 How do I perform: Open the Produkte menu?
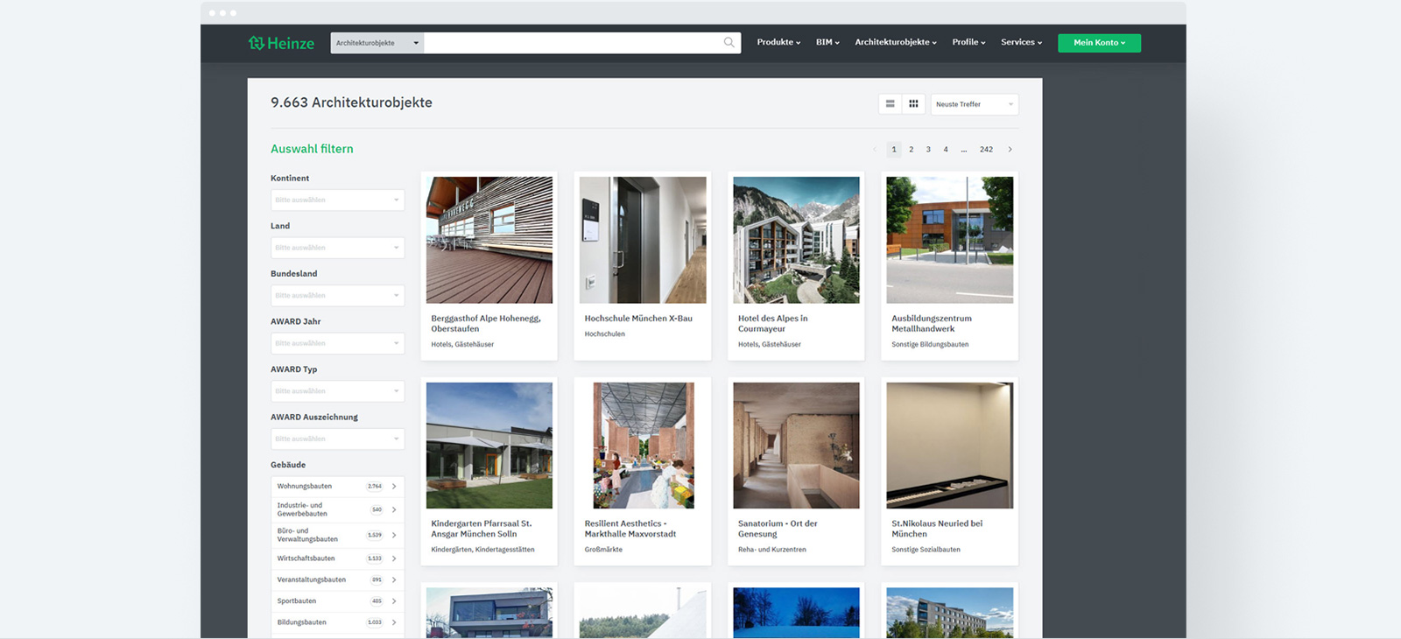[x=778, y=42]
